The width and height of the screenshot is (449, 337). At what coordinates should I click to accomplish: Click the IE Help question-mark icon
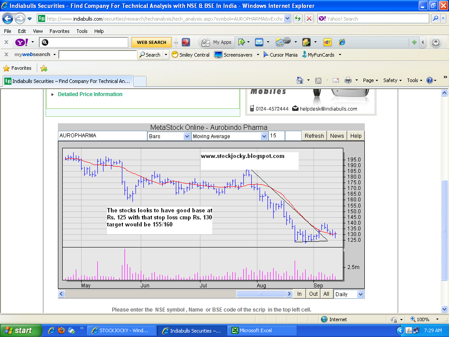[430, 80]
